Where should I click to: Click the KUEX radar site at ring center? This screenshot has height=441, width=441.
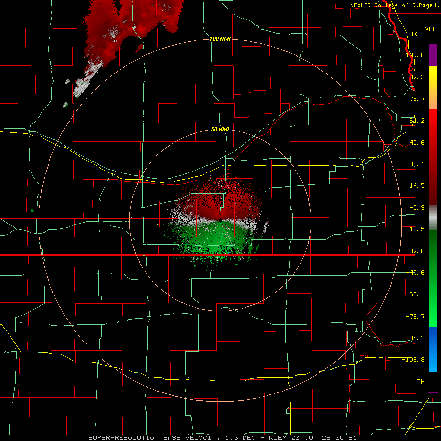(x=221, y=221)
